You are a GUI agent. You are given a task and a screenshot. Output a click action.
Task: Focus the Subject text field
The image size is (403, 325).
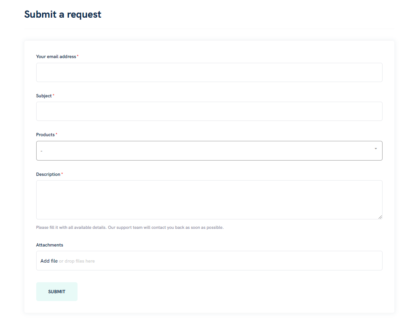coord(209,111)
